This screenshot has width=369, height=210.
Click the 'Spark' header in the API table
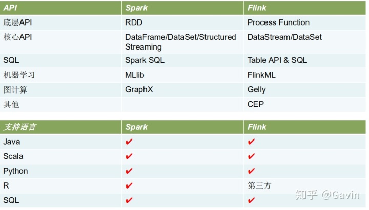136,8
